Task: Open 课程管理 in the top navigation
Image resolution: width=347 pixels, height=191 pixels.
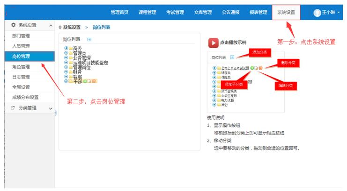Action: tap(147, 13)
